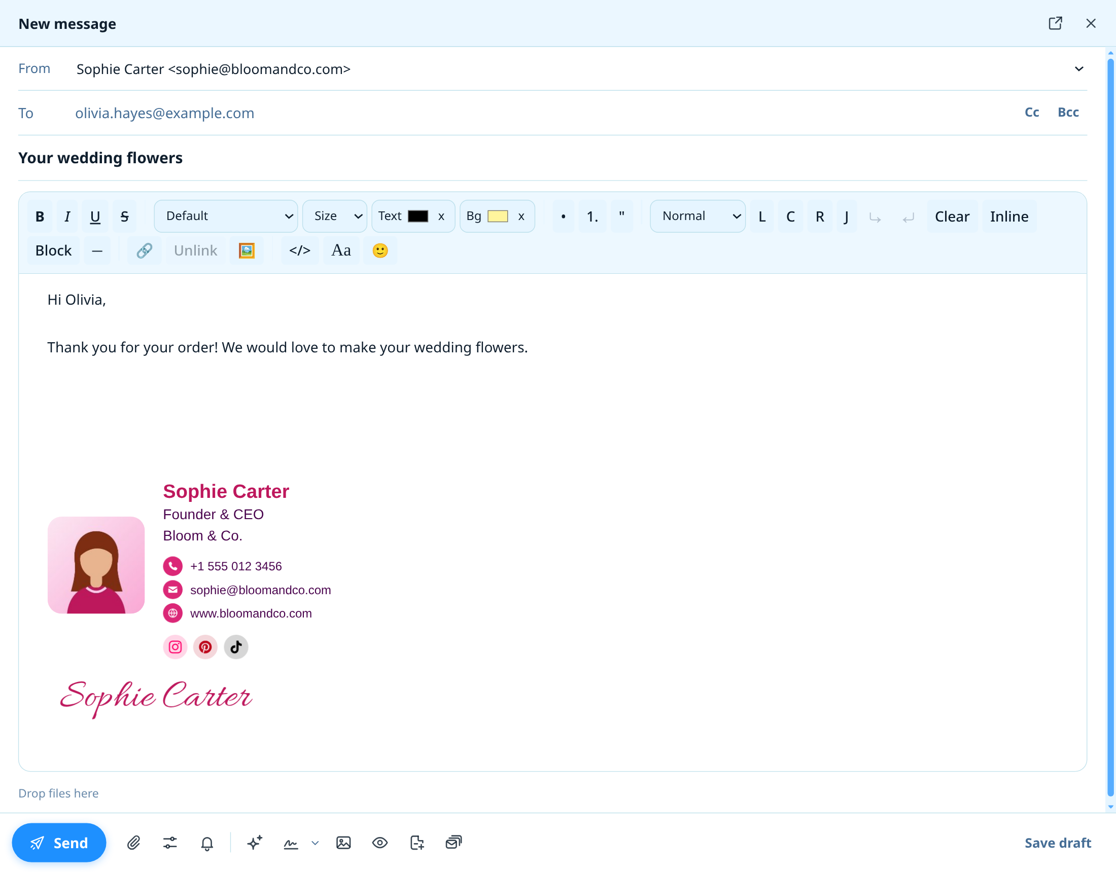
Task: Expand signature options chevron
Action: point(316,843)
